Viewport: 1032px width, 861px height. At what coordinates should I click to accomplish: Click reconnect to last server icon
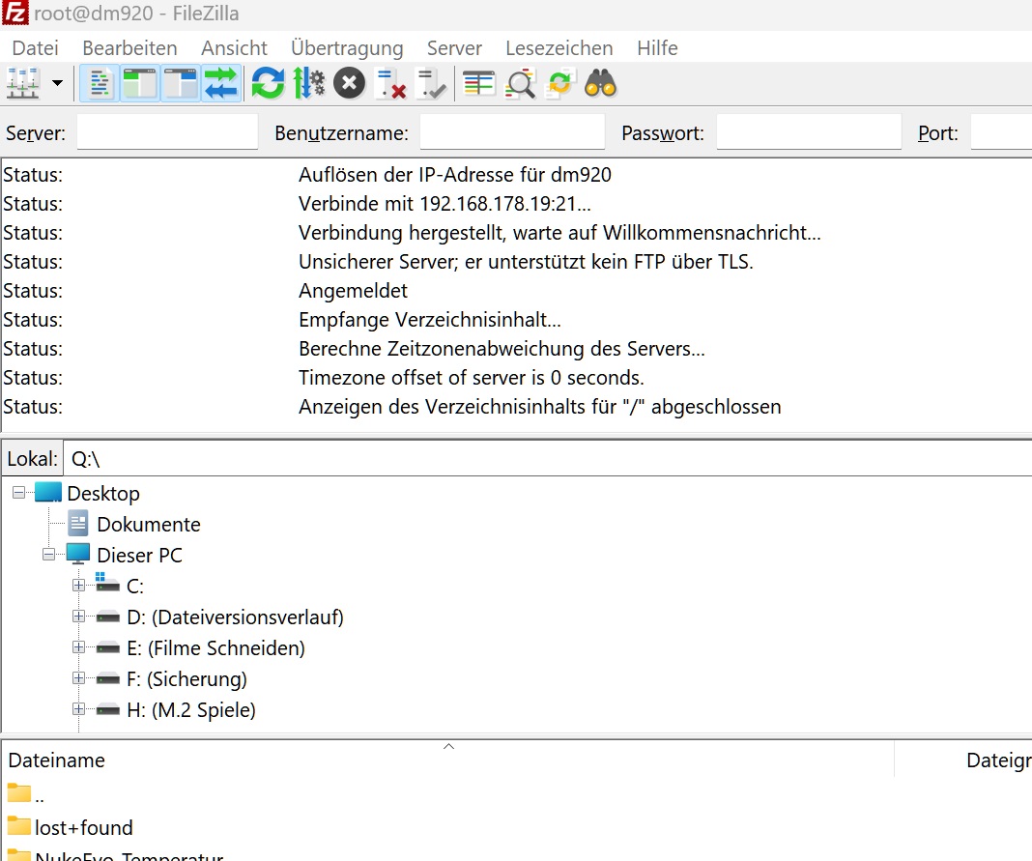[x=431, y=84]
